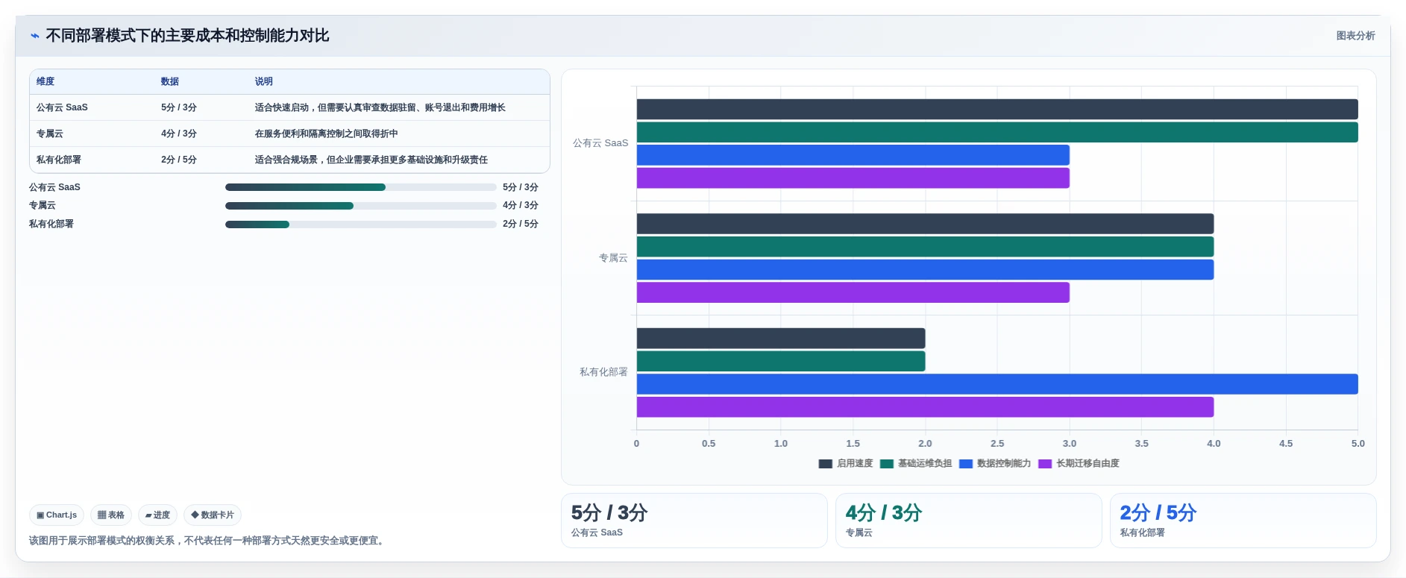Click description 在服务便利和隔离控制之间取得折中
This screenshot has width=1406, height=578.
327,133
